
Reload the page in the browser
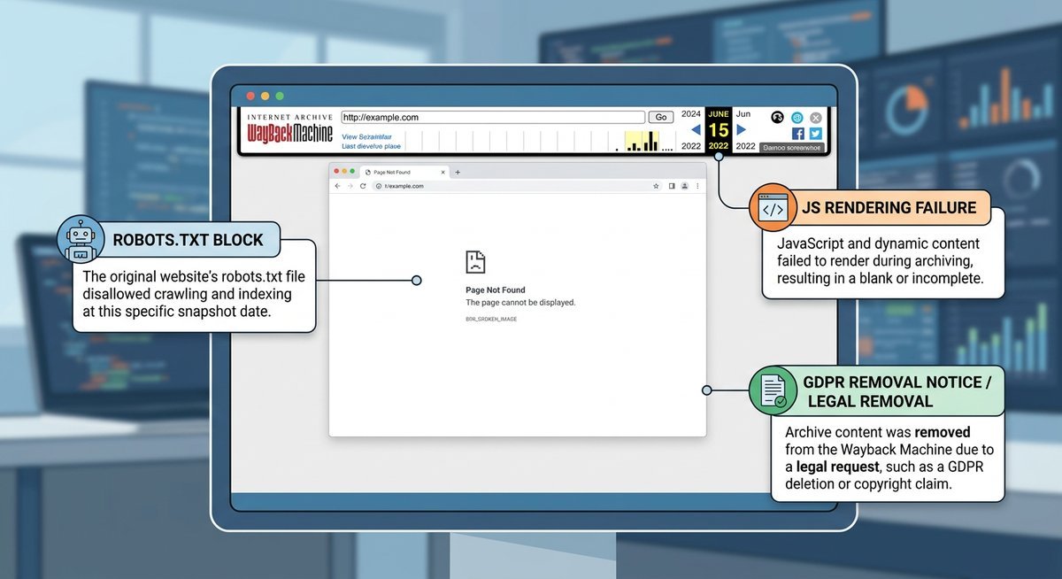361,186
